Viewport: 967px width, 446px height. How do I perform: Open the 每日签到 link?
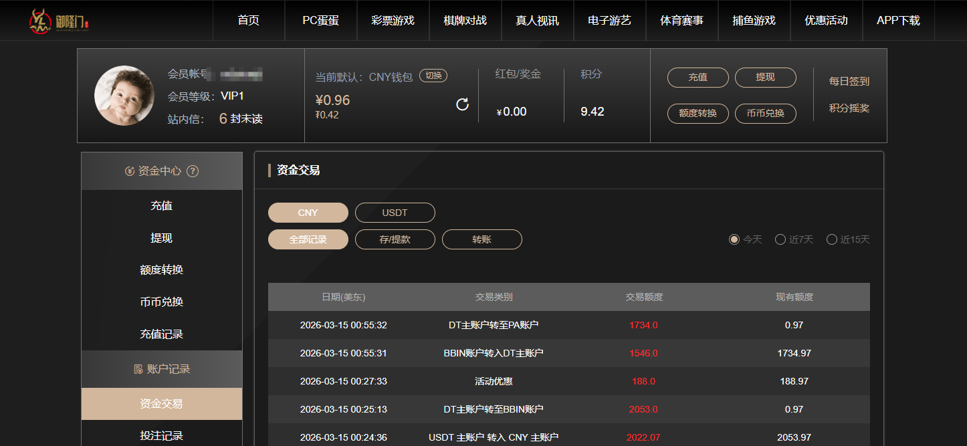[849, 81]
